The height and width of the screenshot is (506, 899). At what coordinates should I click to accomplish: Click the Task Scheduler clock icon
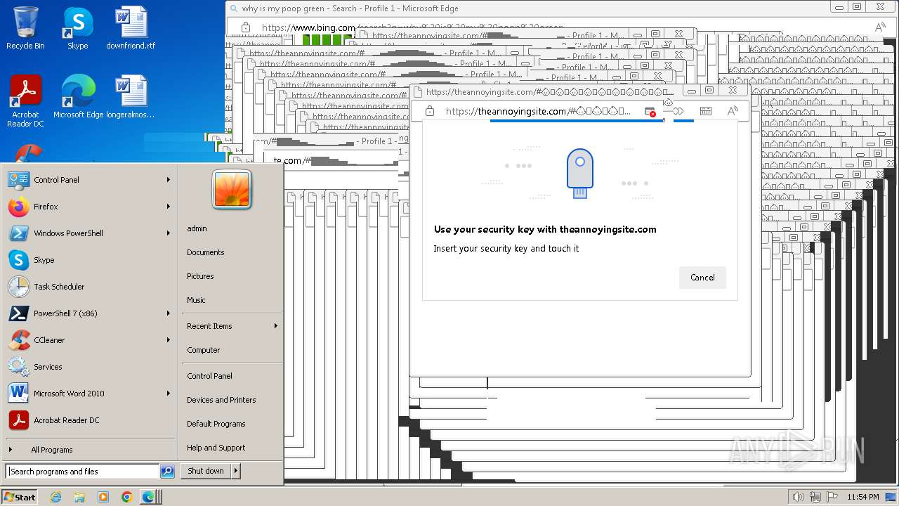coord(18,287)
